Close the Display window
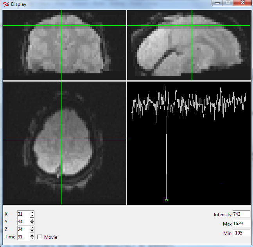 click(x=242, y=3)
